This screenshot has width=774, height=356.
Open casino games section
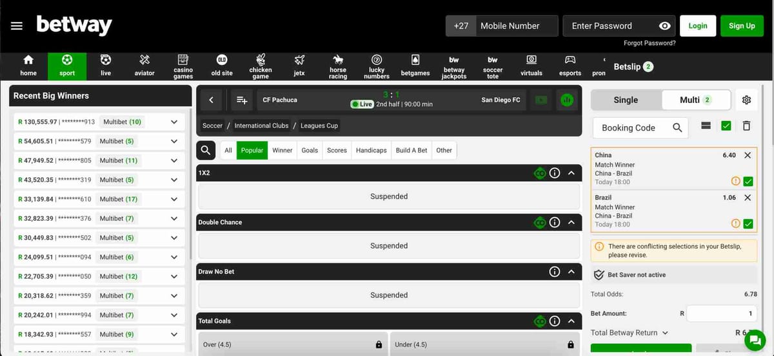tap(183, 66)
